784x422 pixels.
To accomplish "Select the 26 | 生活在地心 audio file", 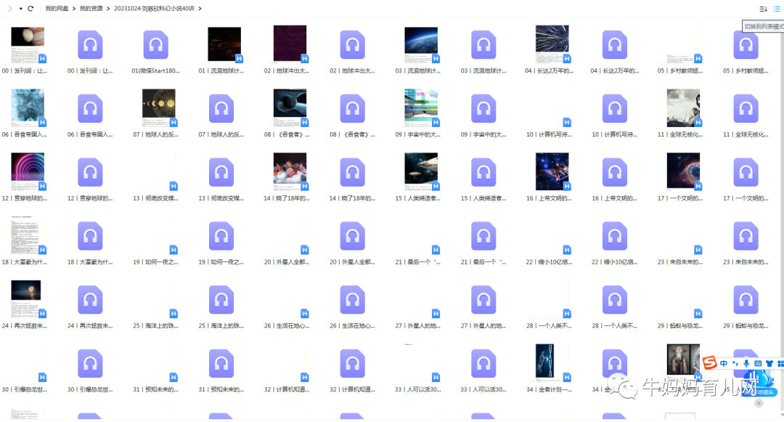I will (353, 299).
